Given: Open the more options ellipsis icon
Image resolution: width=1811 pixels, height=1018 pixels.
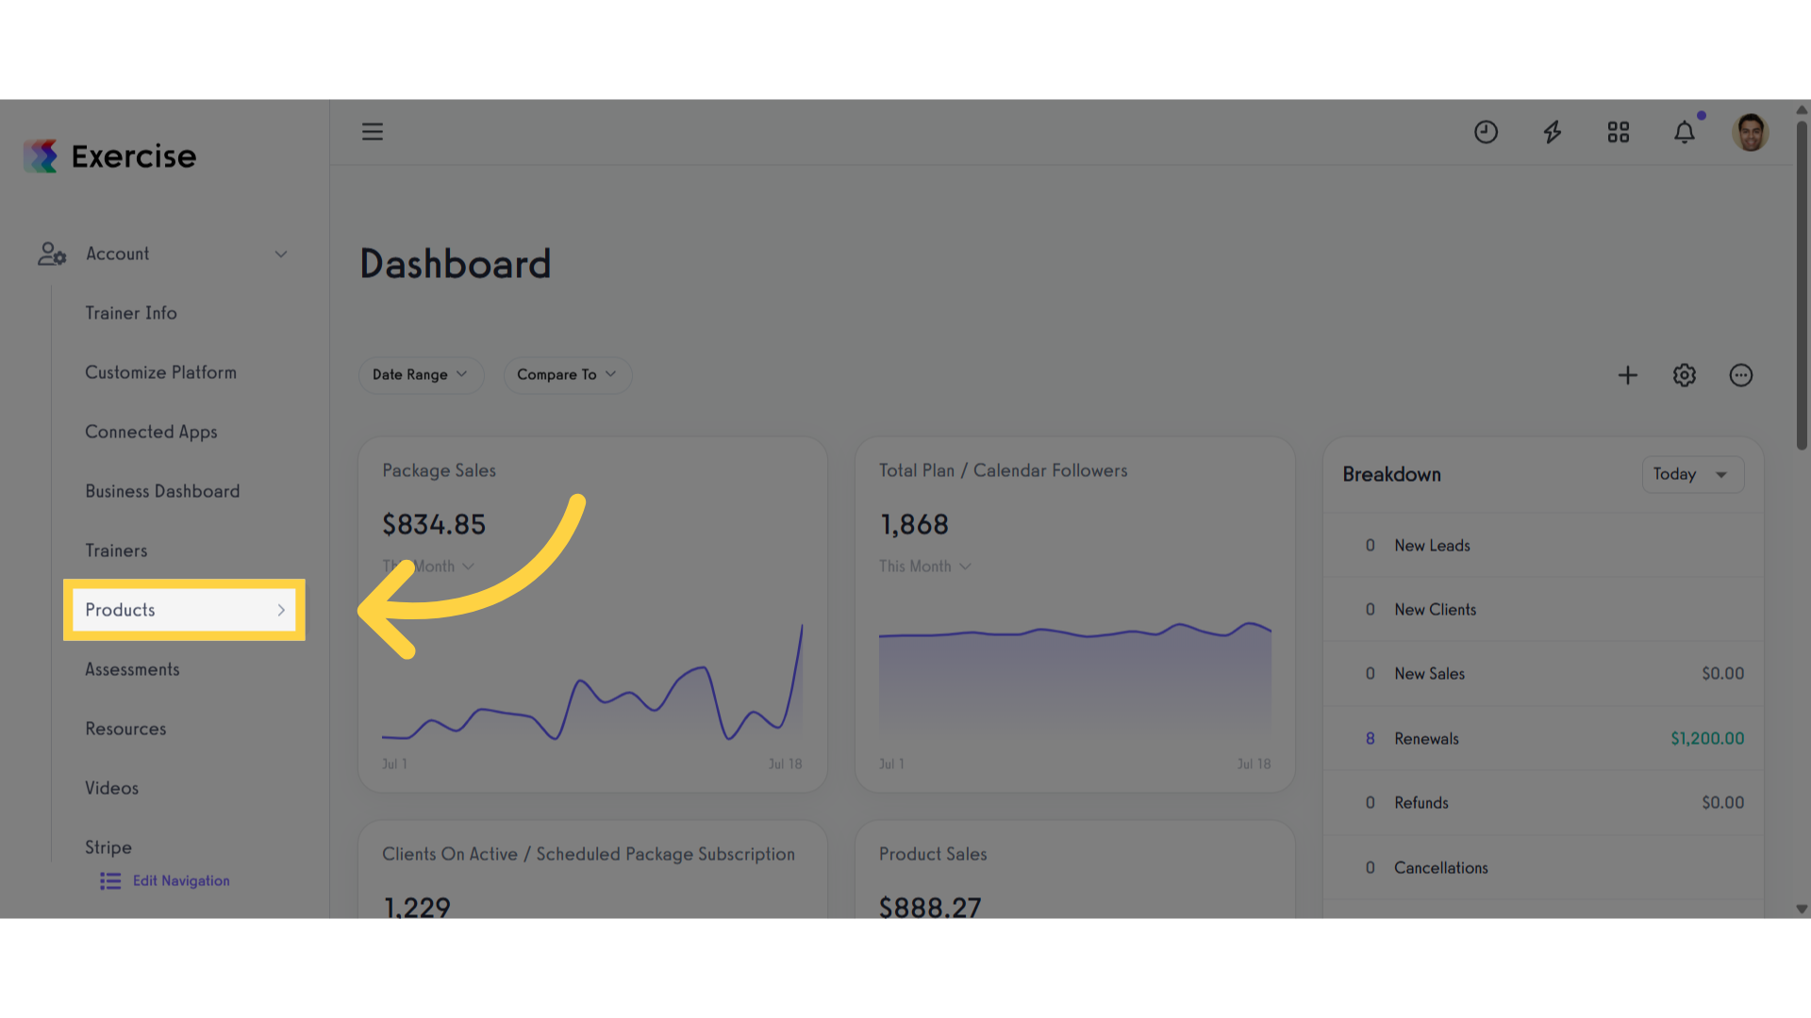Looking at the screenshot, I should (1741, 375).
